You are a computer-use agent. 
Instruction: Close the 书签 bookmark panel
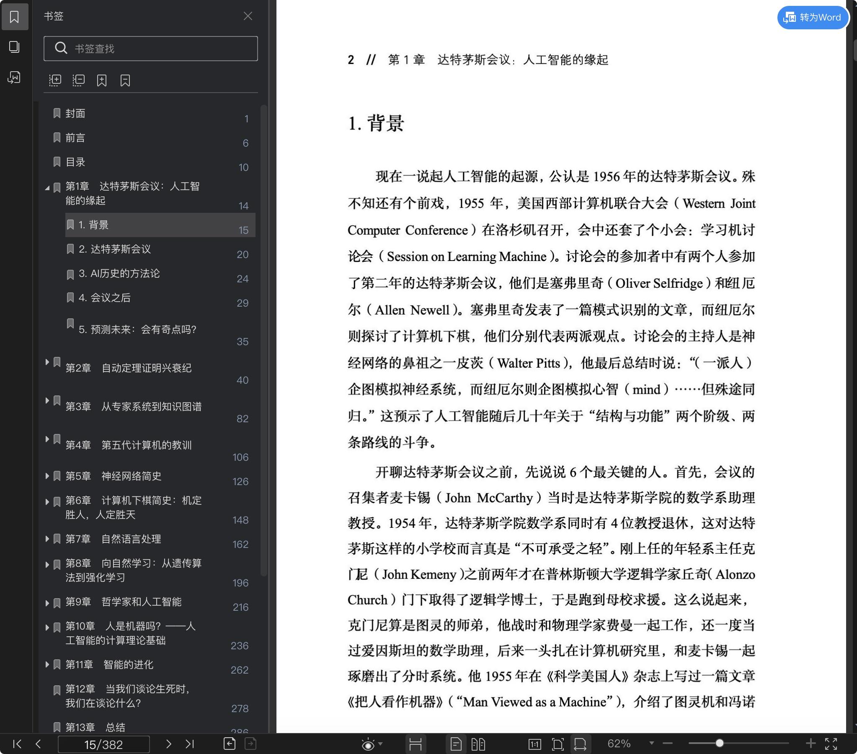(248, 16)
